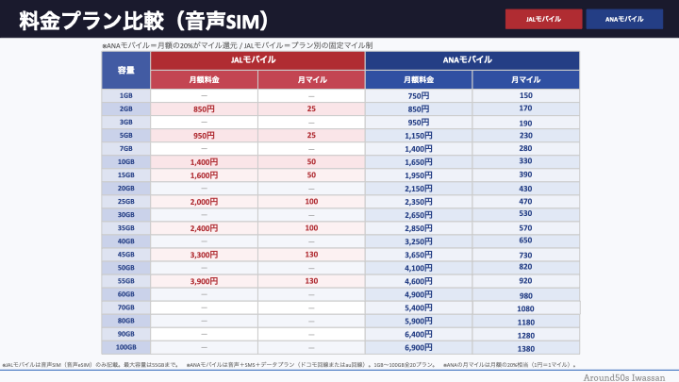
Task: Click the red JALモバイル legend button
Action: click(542, 19)
